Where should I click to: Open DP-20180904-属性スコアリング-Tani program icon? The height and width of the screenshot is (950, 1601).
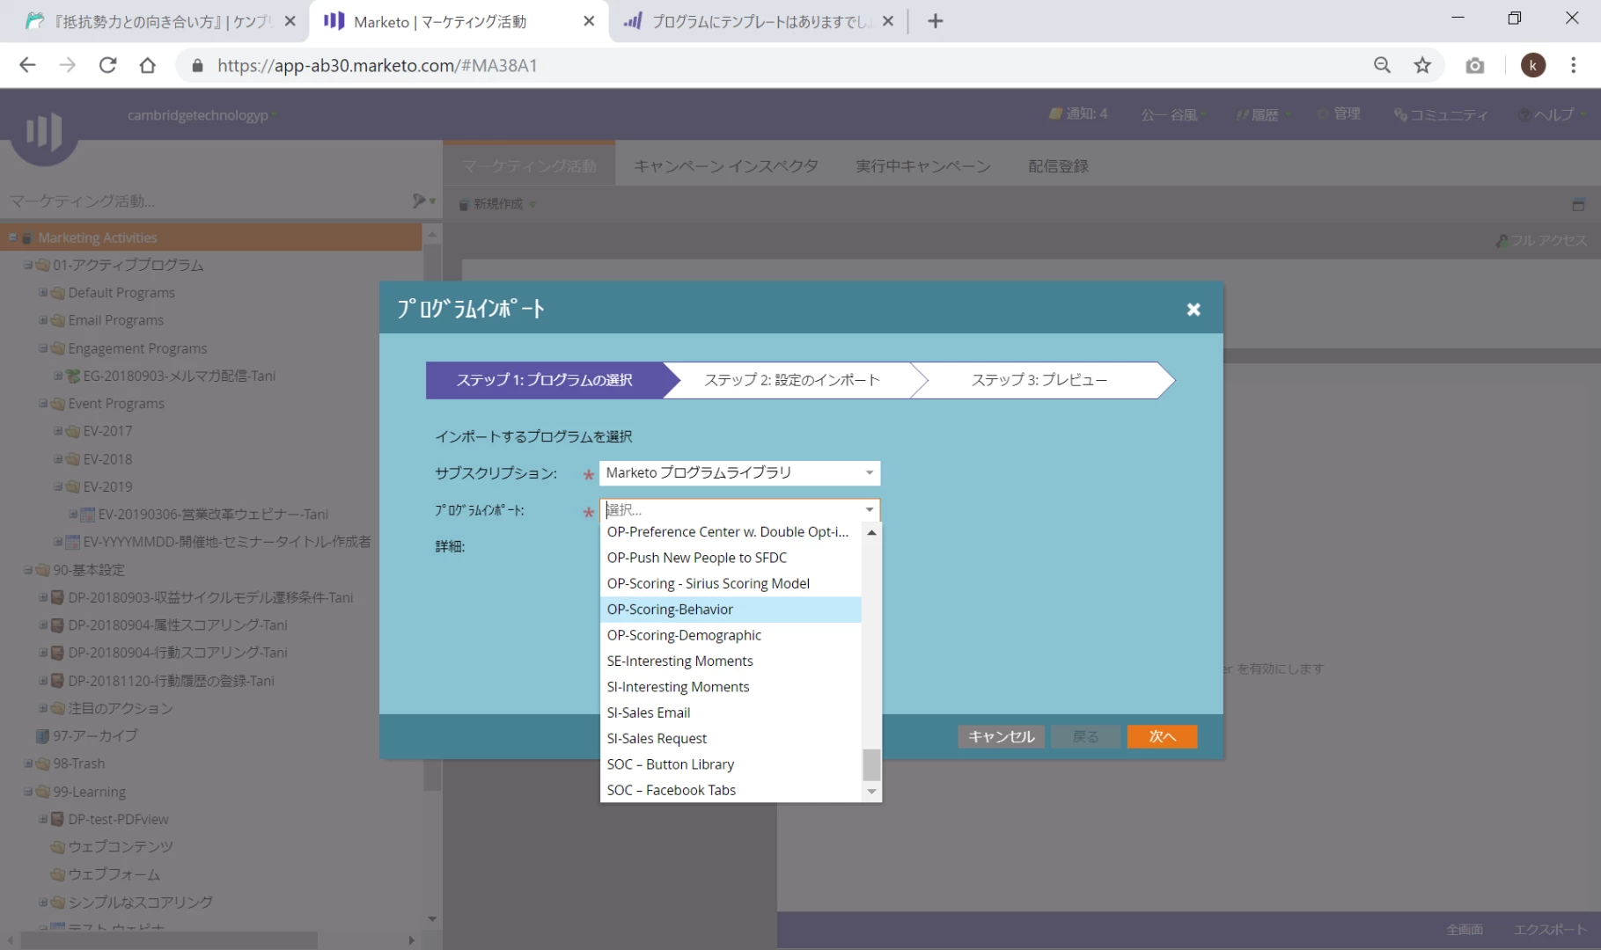click(x=58, y=625)
